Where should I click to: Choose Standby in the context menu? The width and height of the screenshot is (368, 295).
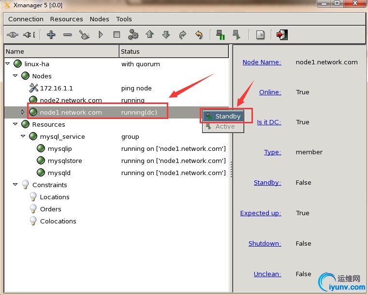tap(223, 116)
